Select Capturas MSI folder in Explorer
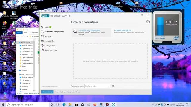Viewport: 191px width, 107px height. point(27,57)
